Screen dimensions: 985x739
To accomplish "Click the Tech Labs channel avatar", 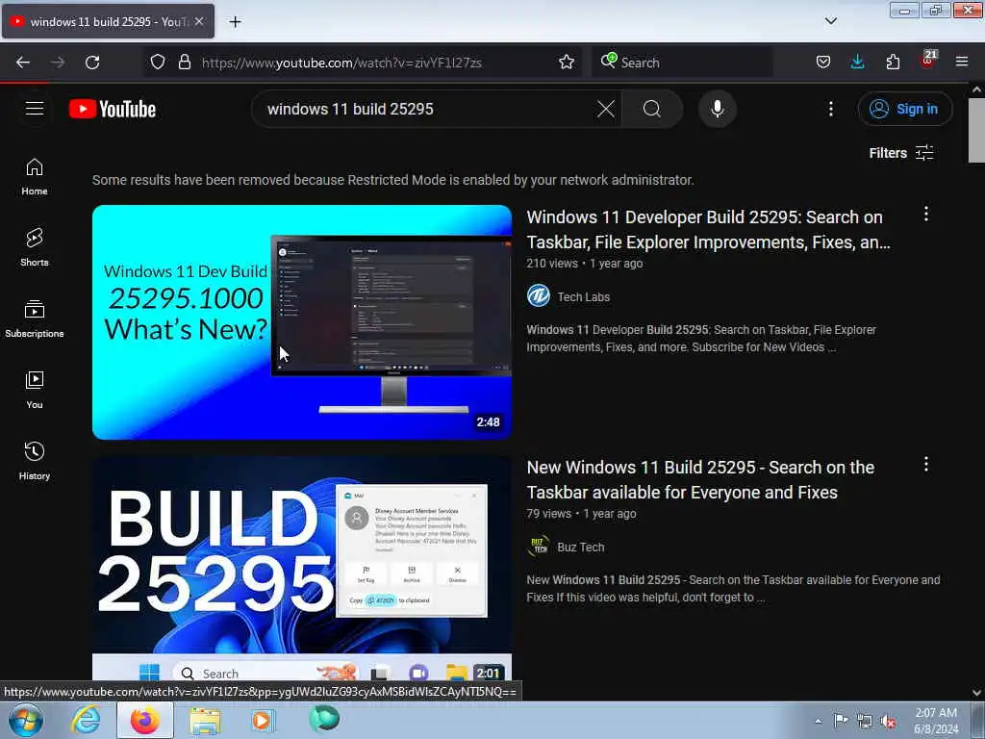I will point(539,296).
